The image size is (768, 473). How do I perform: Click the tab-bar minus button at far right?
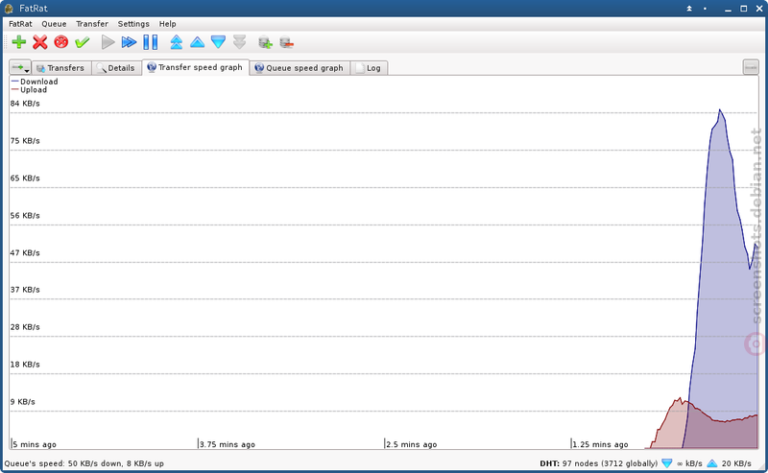[x=751, y=67]
